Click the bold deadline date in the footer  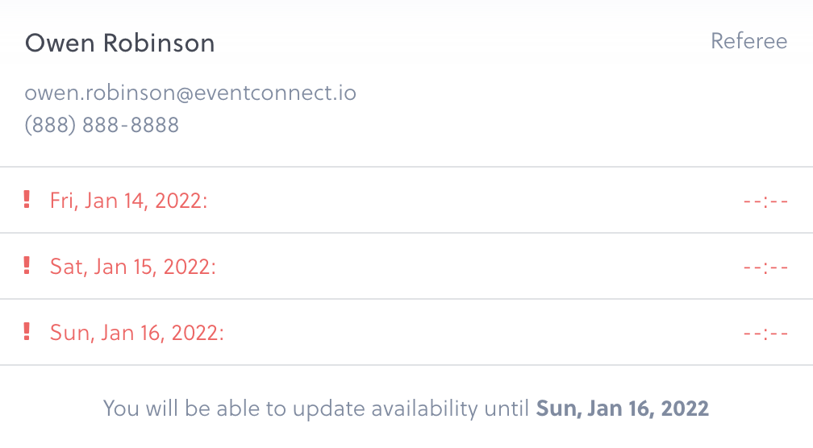[x=622, y=409]
